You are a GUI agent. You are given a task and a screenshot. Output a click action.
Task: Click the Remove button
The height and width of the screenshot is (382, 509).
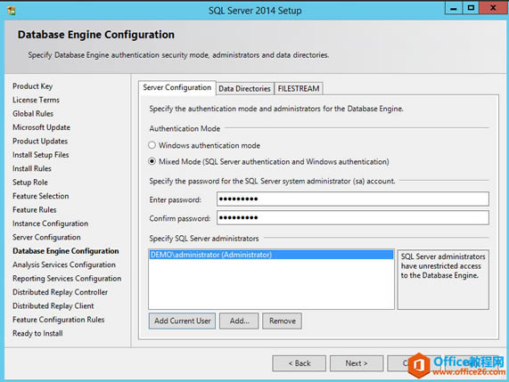pos(282,321)
